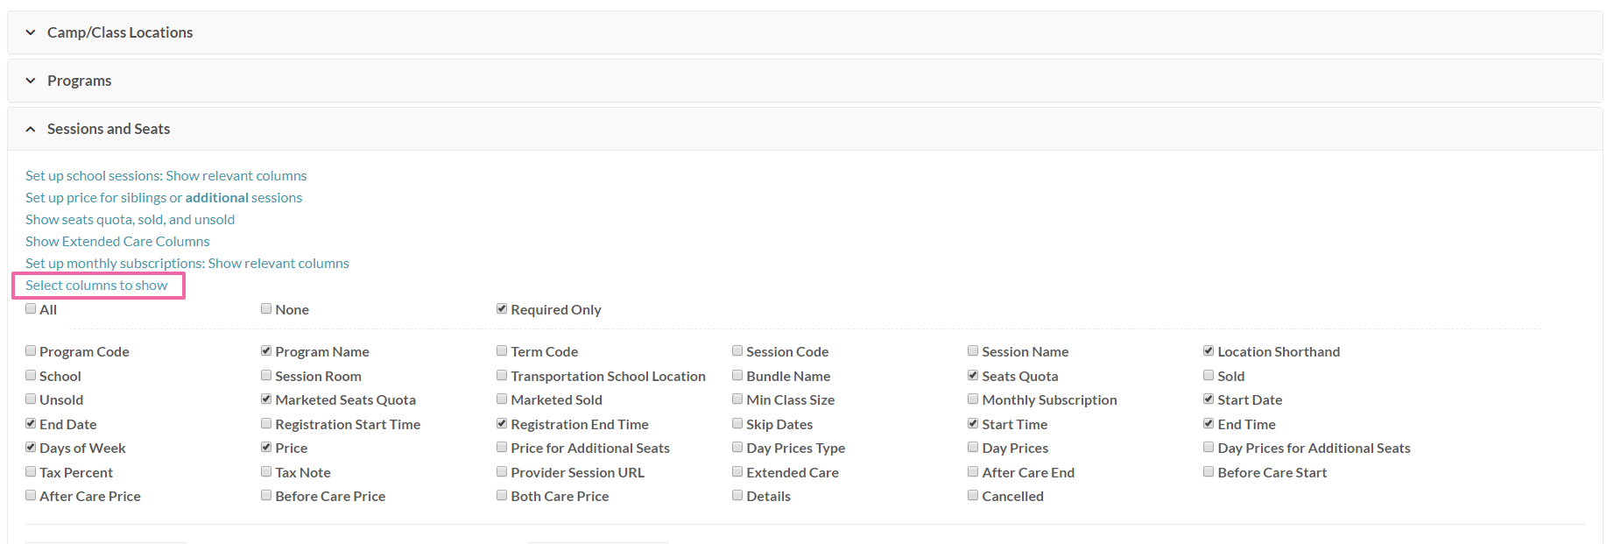Open 'Set up school sessions: Show relevant columns'
1614x544 pixels.
[x=166, y=175]
